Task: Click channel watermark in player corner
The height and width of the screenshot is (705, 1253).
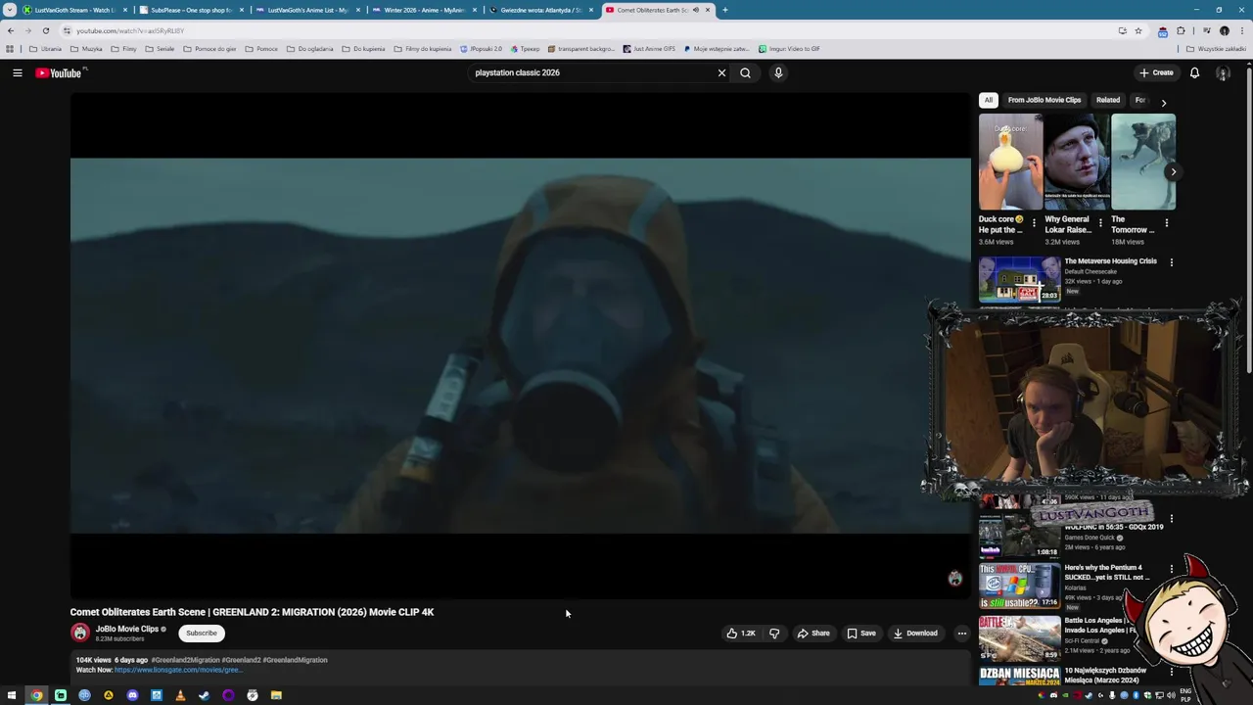Action: [955, 579]
